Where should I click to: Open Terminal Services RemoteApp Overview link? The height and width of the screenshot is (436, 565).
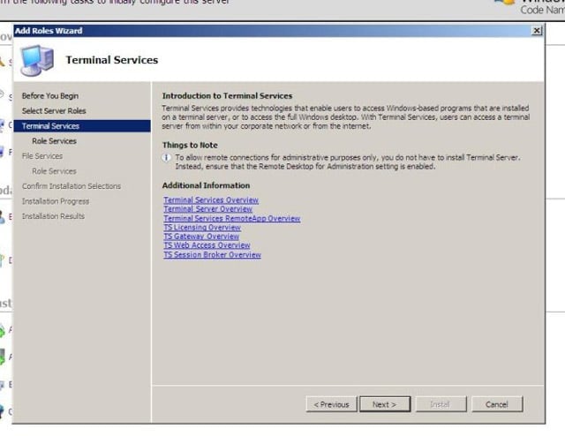(x=231, y=218)
